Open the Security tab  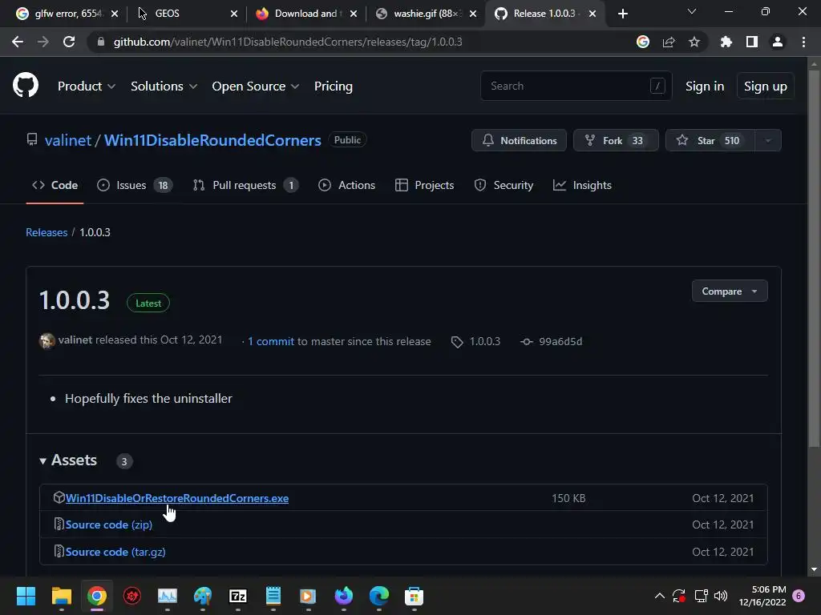(x=504, y=185)
